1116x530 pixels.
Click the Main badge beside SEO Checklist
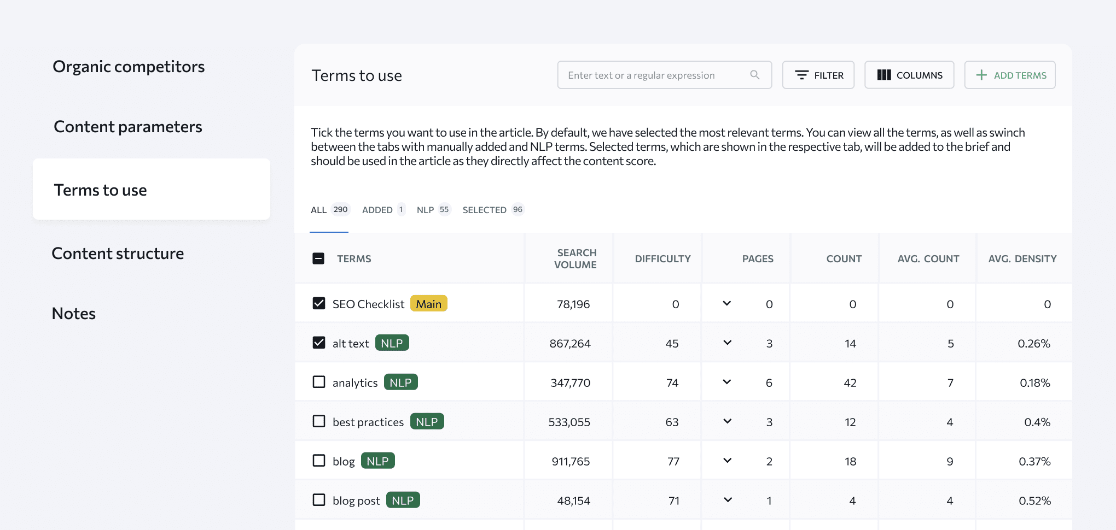tap(428, 303)
